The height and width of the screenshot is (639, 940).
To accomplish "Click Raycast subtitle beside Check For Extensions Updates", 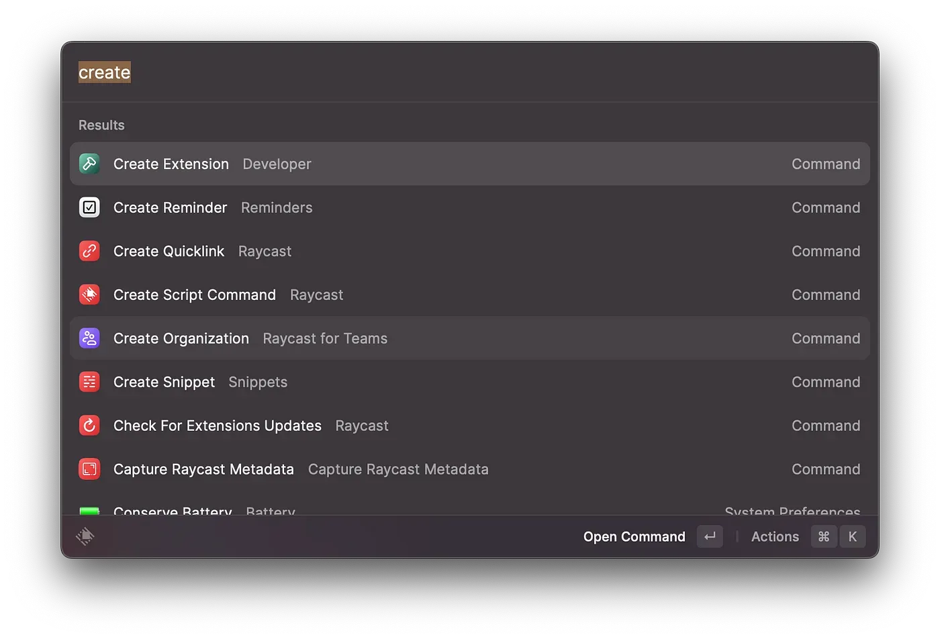I will click(362, 426).
